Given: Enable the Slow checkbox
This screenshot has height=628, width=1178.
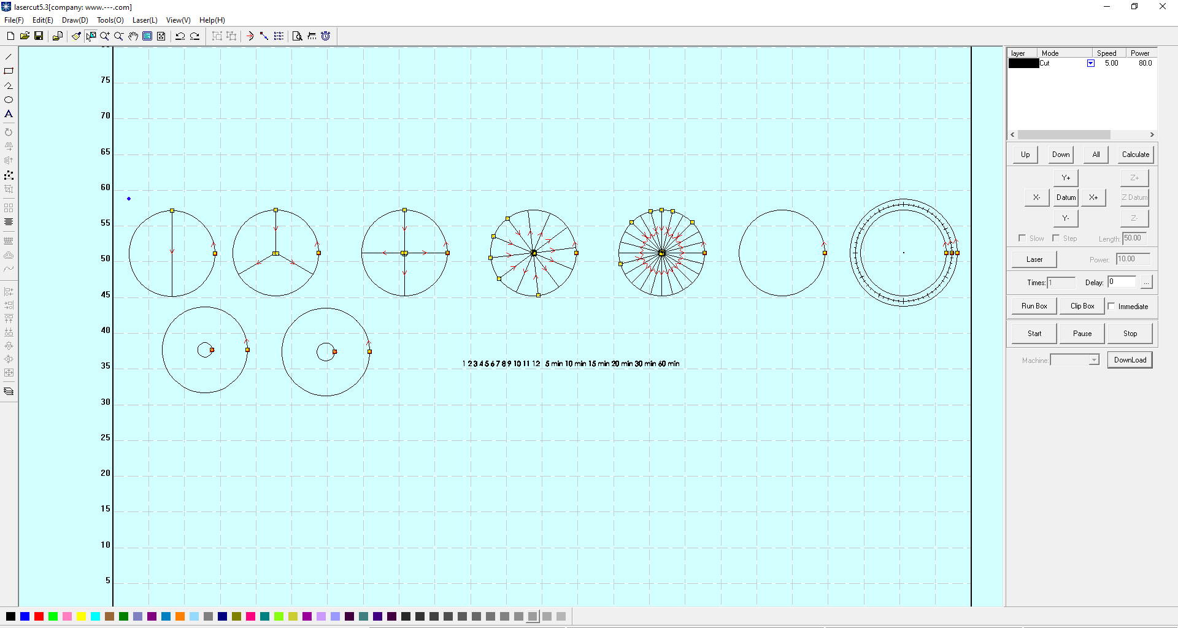Looking at the screenshot, I should tap(1022, 238).
